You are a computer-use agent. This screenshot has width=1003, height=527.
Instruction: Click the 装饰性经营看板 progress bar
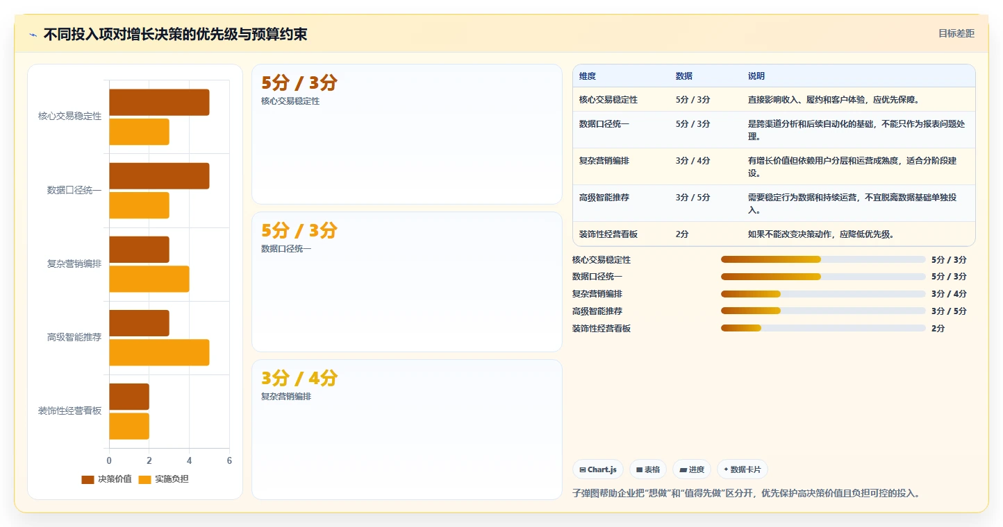(x=823, y=328)
